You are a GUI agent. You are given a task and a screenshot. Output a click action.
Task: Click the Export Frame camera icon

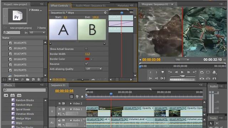[x=214, y=78]
